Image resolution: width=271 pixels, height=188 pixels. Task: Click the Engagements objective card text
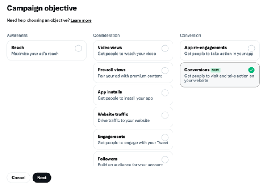[133, 143]
